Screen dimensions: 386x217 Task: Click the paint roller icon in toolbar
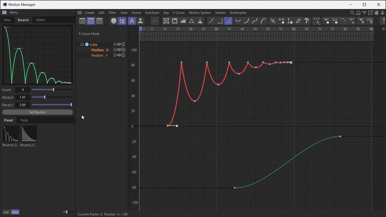(307, 21)
